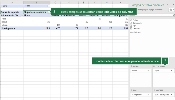Expand Suma de Importe in the Valores area

click(171, 95)
